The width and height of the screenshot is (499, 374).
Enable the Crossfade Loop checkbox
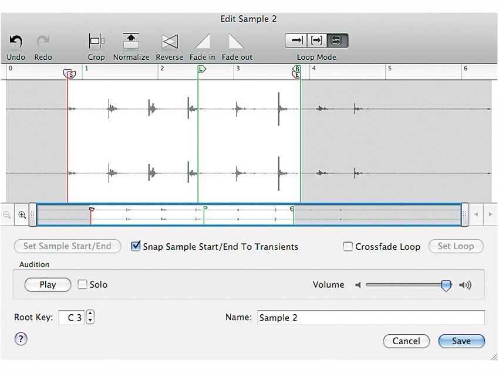coord(348,247)
